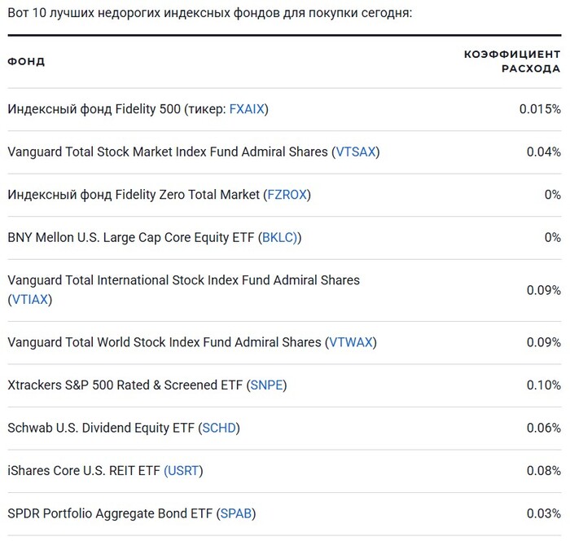Click the VTWAX ticker link
Viewport: 570px width, 550px height.
click(350, 342)
